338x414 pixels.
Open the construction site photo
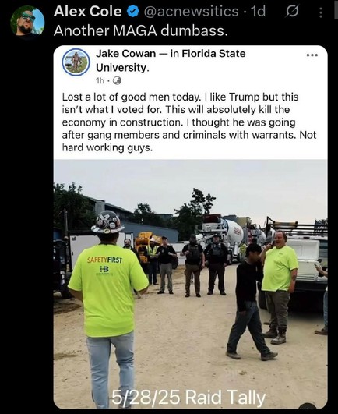click(x=190, y=284)
